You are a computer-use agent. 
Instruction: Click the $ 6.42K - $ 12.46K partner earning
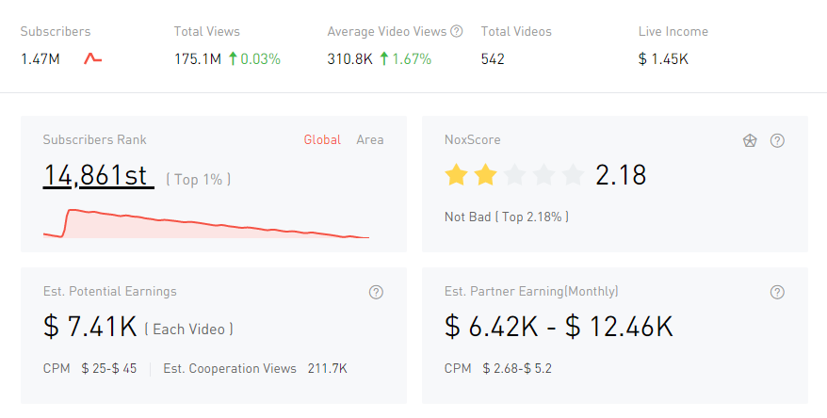pyautogui.click(x=559, y=327)
